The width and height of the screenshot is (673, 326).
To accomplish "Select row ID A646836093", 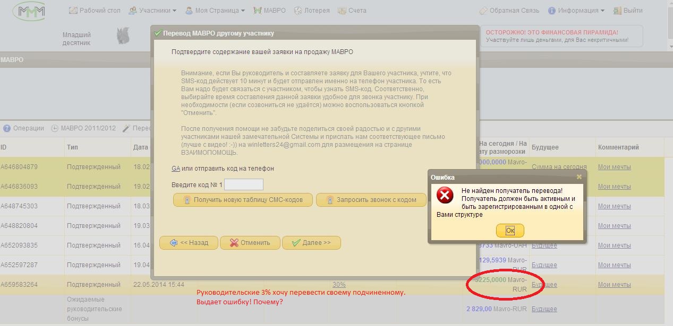I will coord(19,187).
